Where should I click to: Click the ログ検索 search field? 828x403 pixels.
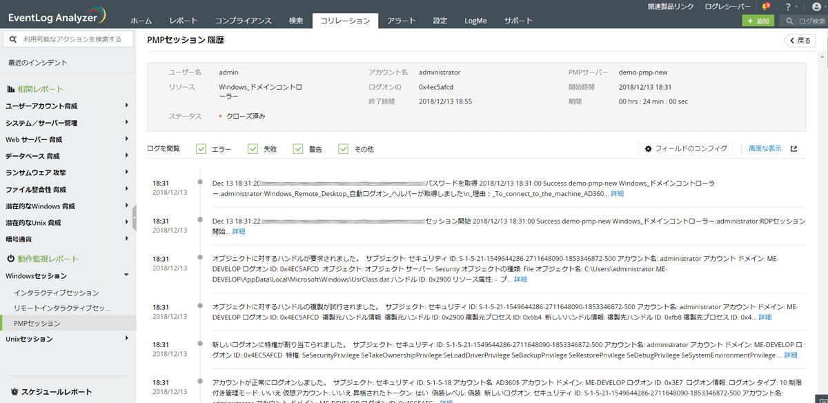click(x=807, y=21)
